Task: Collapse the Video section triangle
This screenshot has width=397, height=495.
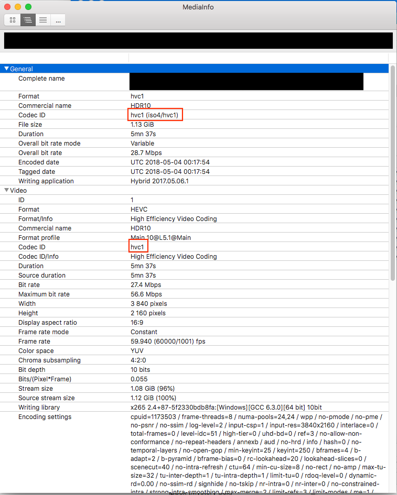Action: point(7,191)
